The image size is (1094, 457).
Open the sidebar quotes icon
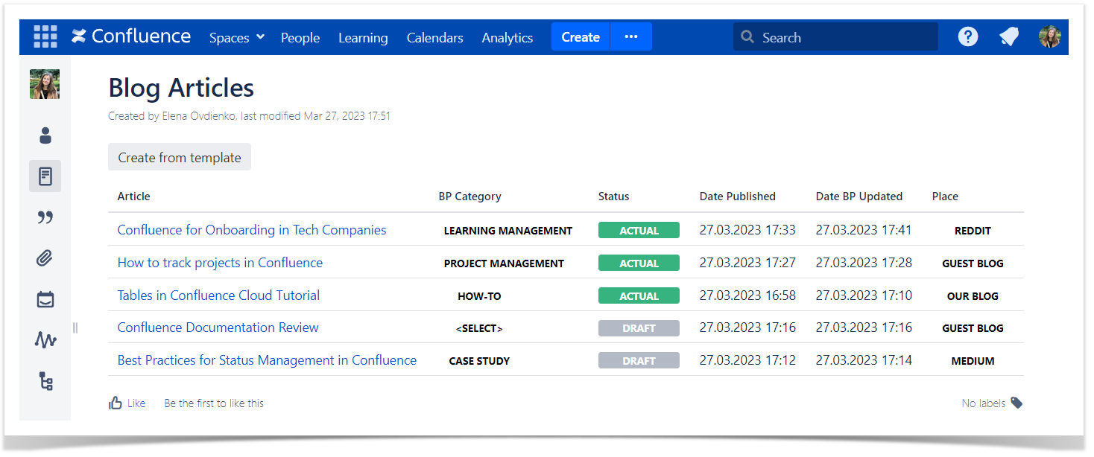(x=45, y=217)
